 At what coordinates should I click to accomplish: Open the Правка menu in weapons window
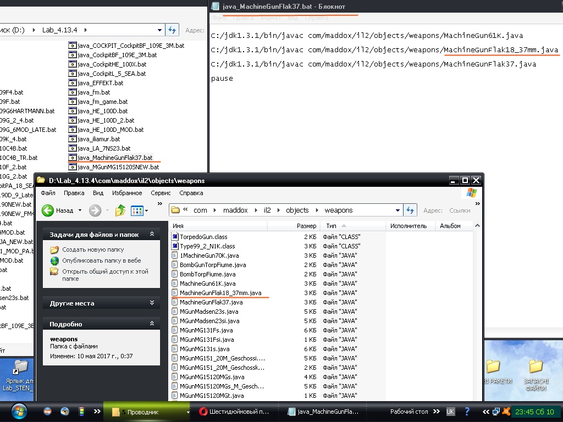click(74, 193)
